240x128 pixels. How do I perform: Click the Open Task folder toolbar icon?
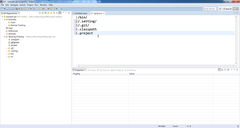[25, 9]
